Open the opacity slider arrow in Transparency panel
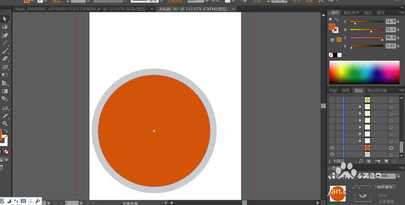The width and height of the screenshot is (405, 205). click(399, 176)
